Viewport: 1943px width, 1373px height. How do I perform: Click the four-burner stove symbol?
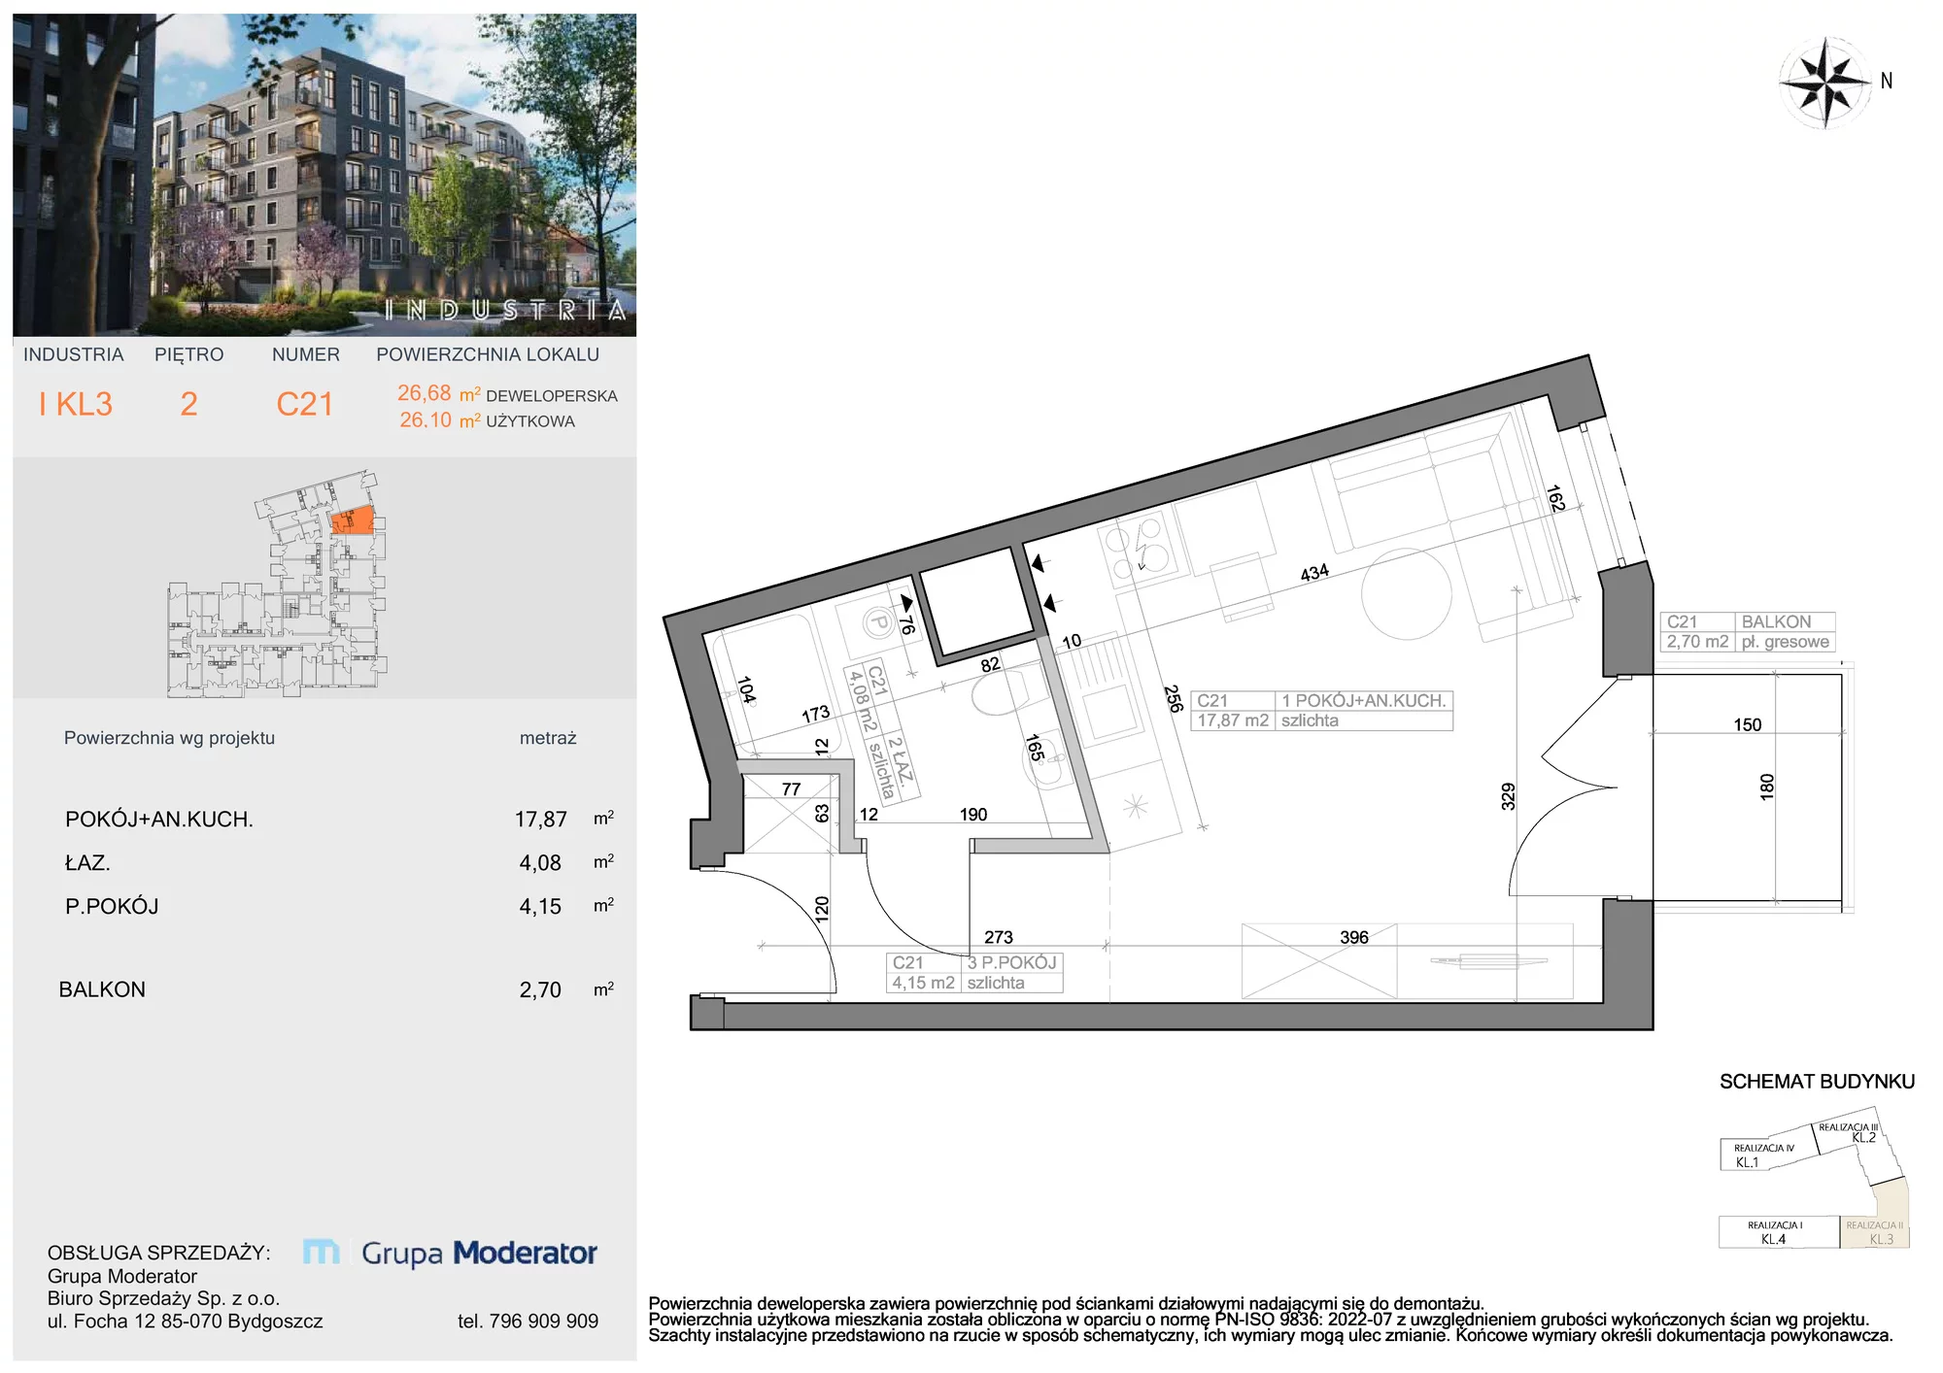(1139, 551)
